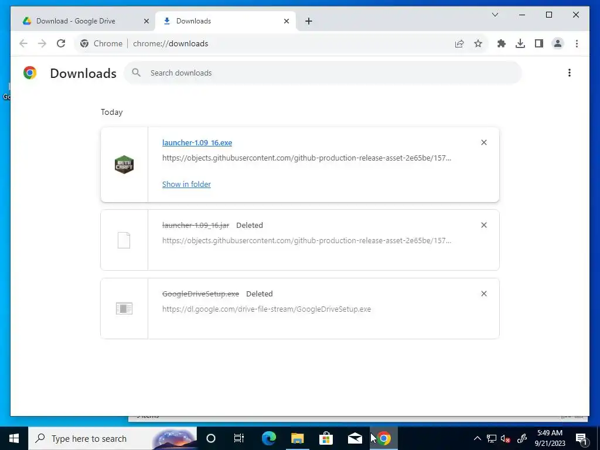The height and width of the screenshot is (450, 600).
Task: Open a new tab with the plus button
Action: point(309,21)
